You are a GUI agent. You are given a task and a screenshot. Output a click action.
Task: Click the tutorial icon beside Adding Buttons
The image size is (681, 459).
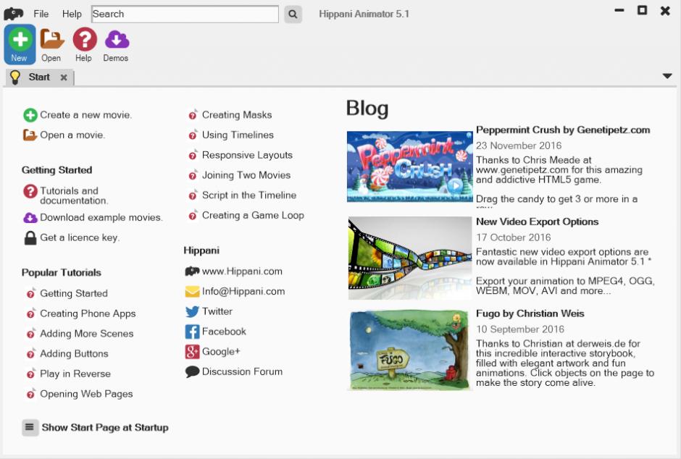click(x=30, y=353)
